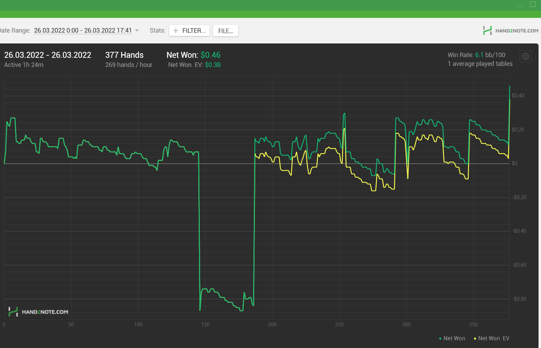This screenshot has width=541, height=348.
Task: Expand the date range dropdown arrow
Action: 137,30
